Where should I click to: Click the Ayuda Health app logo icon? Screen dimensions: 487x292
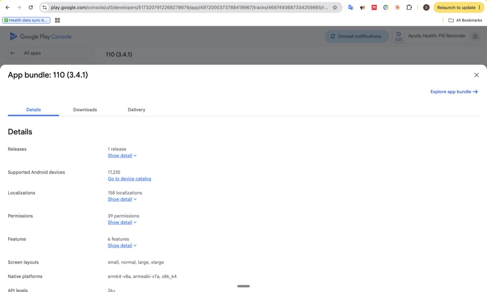pyautogui.click(x=399, y=36)
